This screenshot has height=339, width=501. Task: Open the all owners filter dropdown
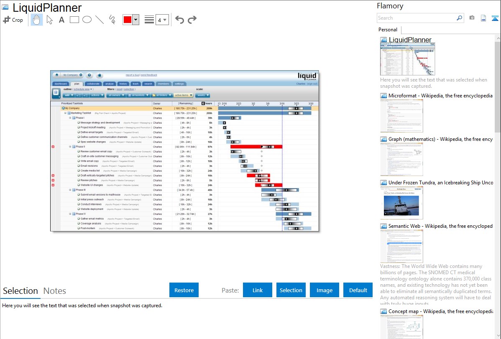(x=116, y=95)
